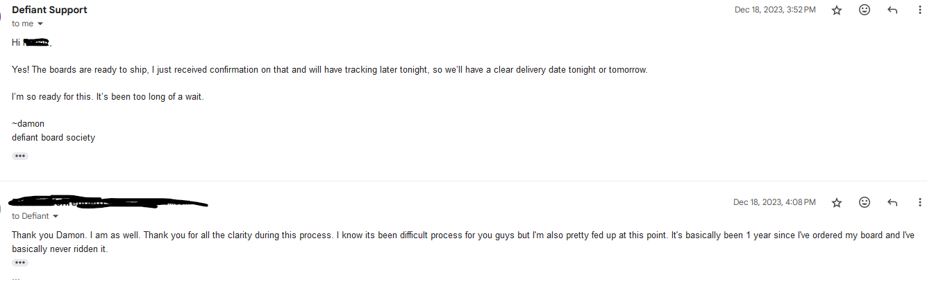
Task: Click the "defiant board society" signature text
Action: coord(53,137)
